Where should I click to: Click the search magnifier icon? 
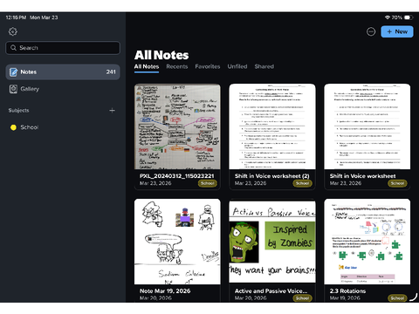tap(13, 48)
